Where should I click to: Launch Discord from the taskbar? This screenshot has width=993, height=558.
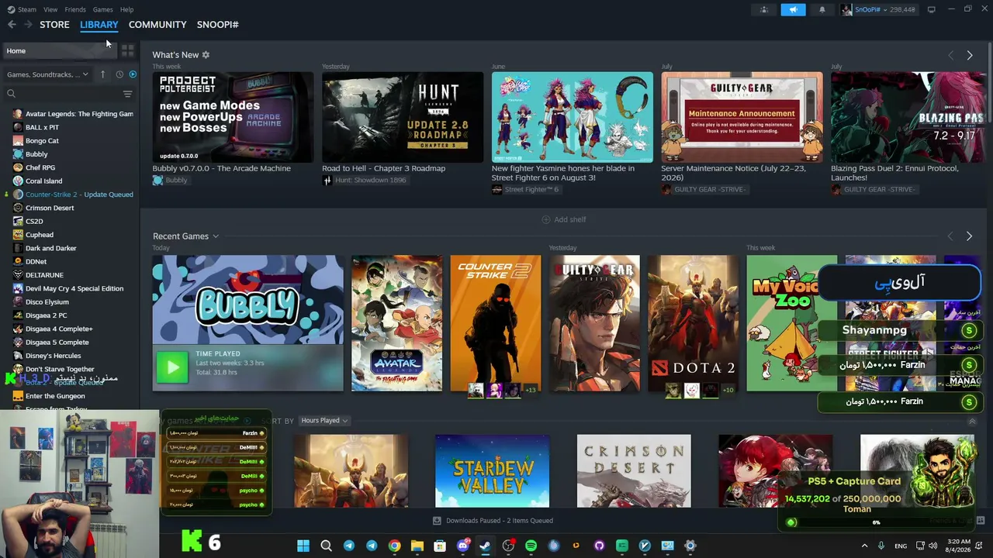pyautogui.click(x=463, y=546)
